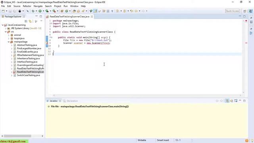
Task: Click the editor horizontal scrollbar
Action: 147,95
